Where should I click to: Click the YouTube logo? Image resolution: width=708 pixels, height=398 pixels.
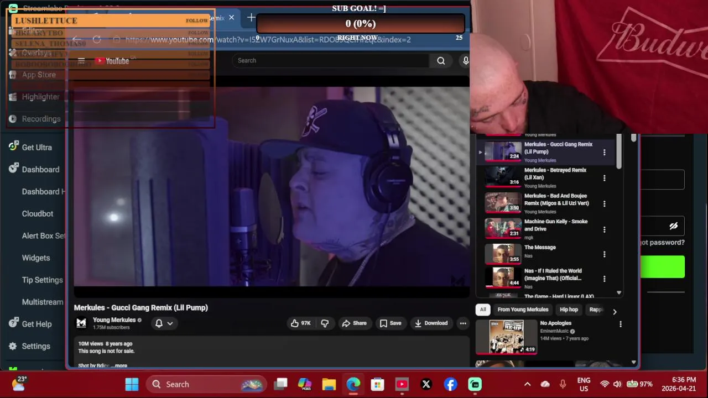(112, 61)
